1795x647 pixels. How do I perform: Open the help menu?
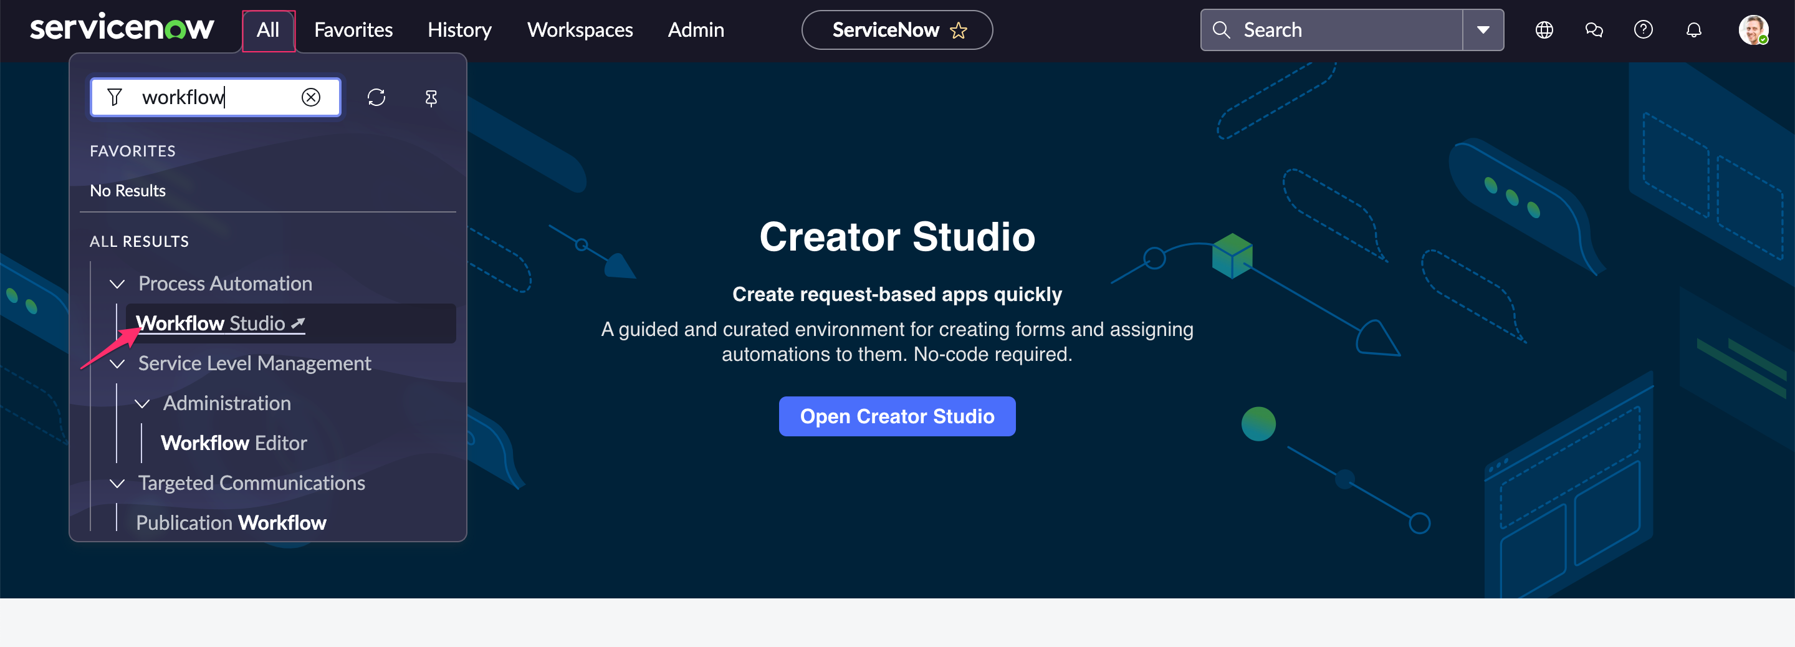pos(1643,29)
